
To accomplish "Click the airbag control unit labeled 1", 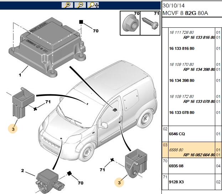I will click(x=47, y=47).
